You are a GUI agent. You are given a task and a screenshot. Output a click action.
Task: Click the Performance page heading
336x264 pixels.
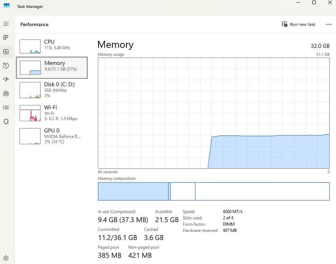coord(34,25)
